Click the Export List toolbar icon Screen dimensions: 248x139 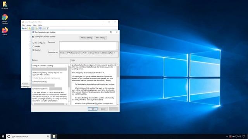(x=36, y=28)
